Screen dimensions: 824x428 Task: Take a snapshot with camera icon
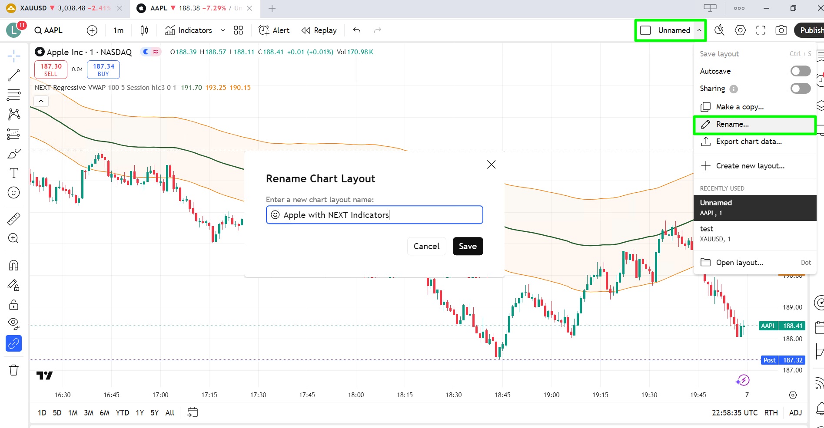pos(781,30)
